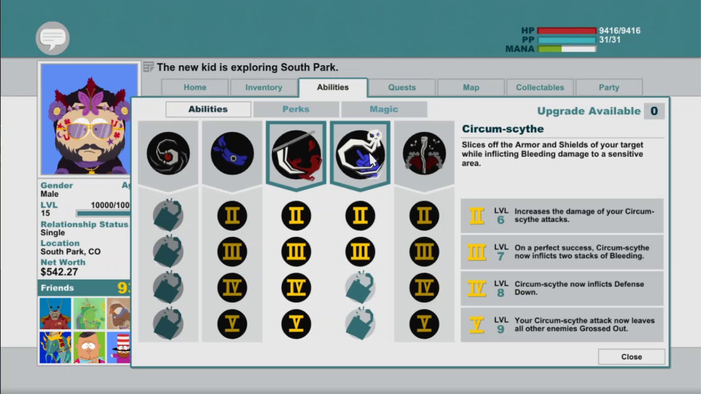Switch to the Magic sub-tab
Screen dimensions: 701x394
[x=384, y=109]
